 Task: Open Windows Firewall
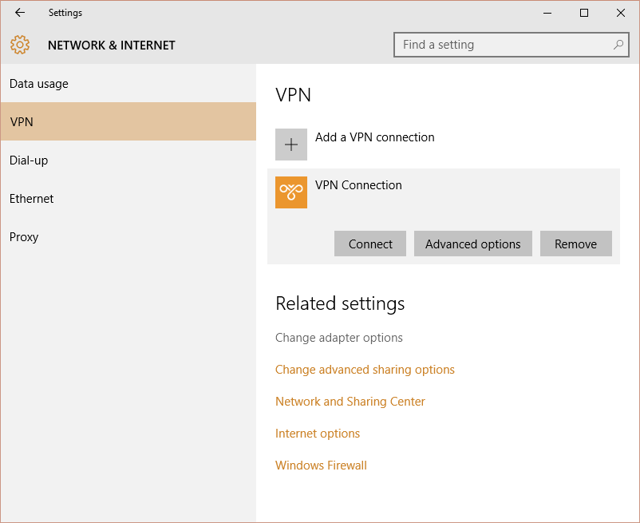[321, 465]
